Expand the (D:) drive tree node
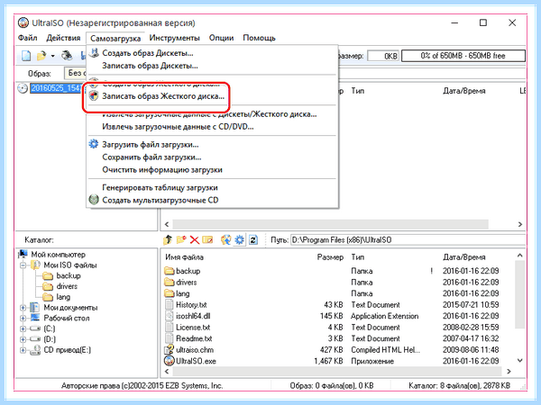Image resolution: width=541 pixels, height=405 pixels. [23, 339]
